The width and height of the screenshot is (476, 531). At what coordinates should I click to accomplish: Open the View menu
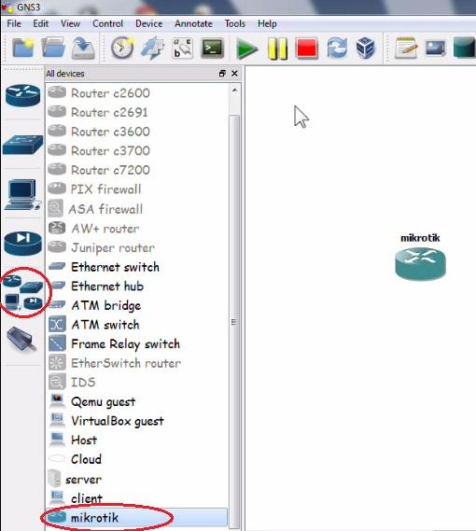click(71, 23)
